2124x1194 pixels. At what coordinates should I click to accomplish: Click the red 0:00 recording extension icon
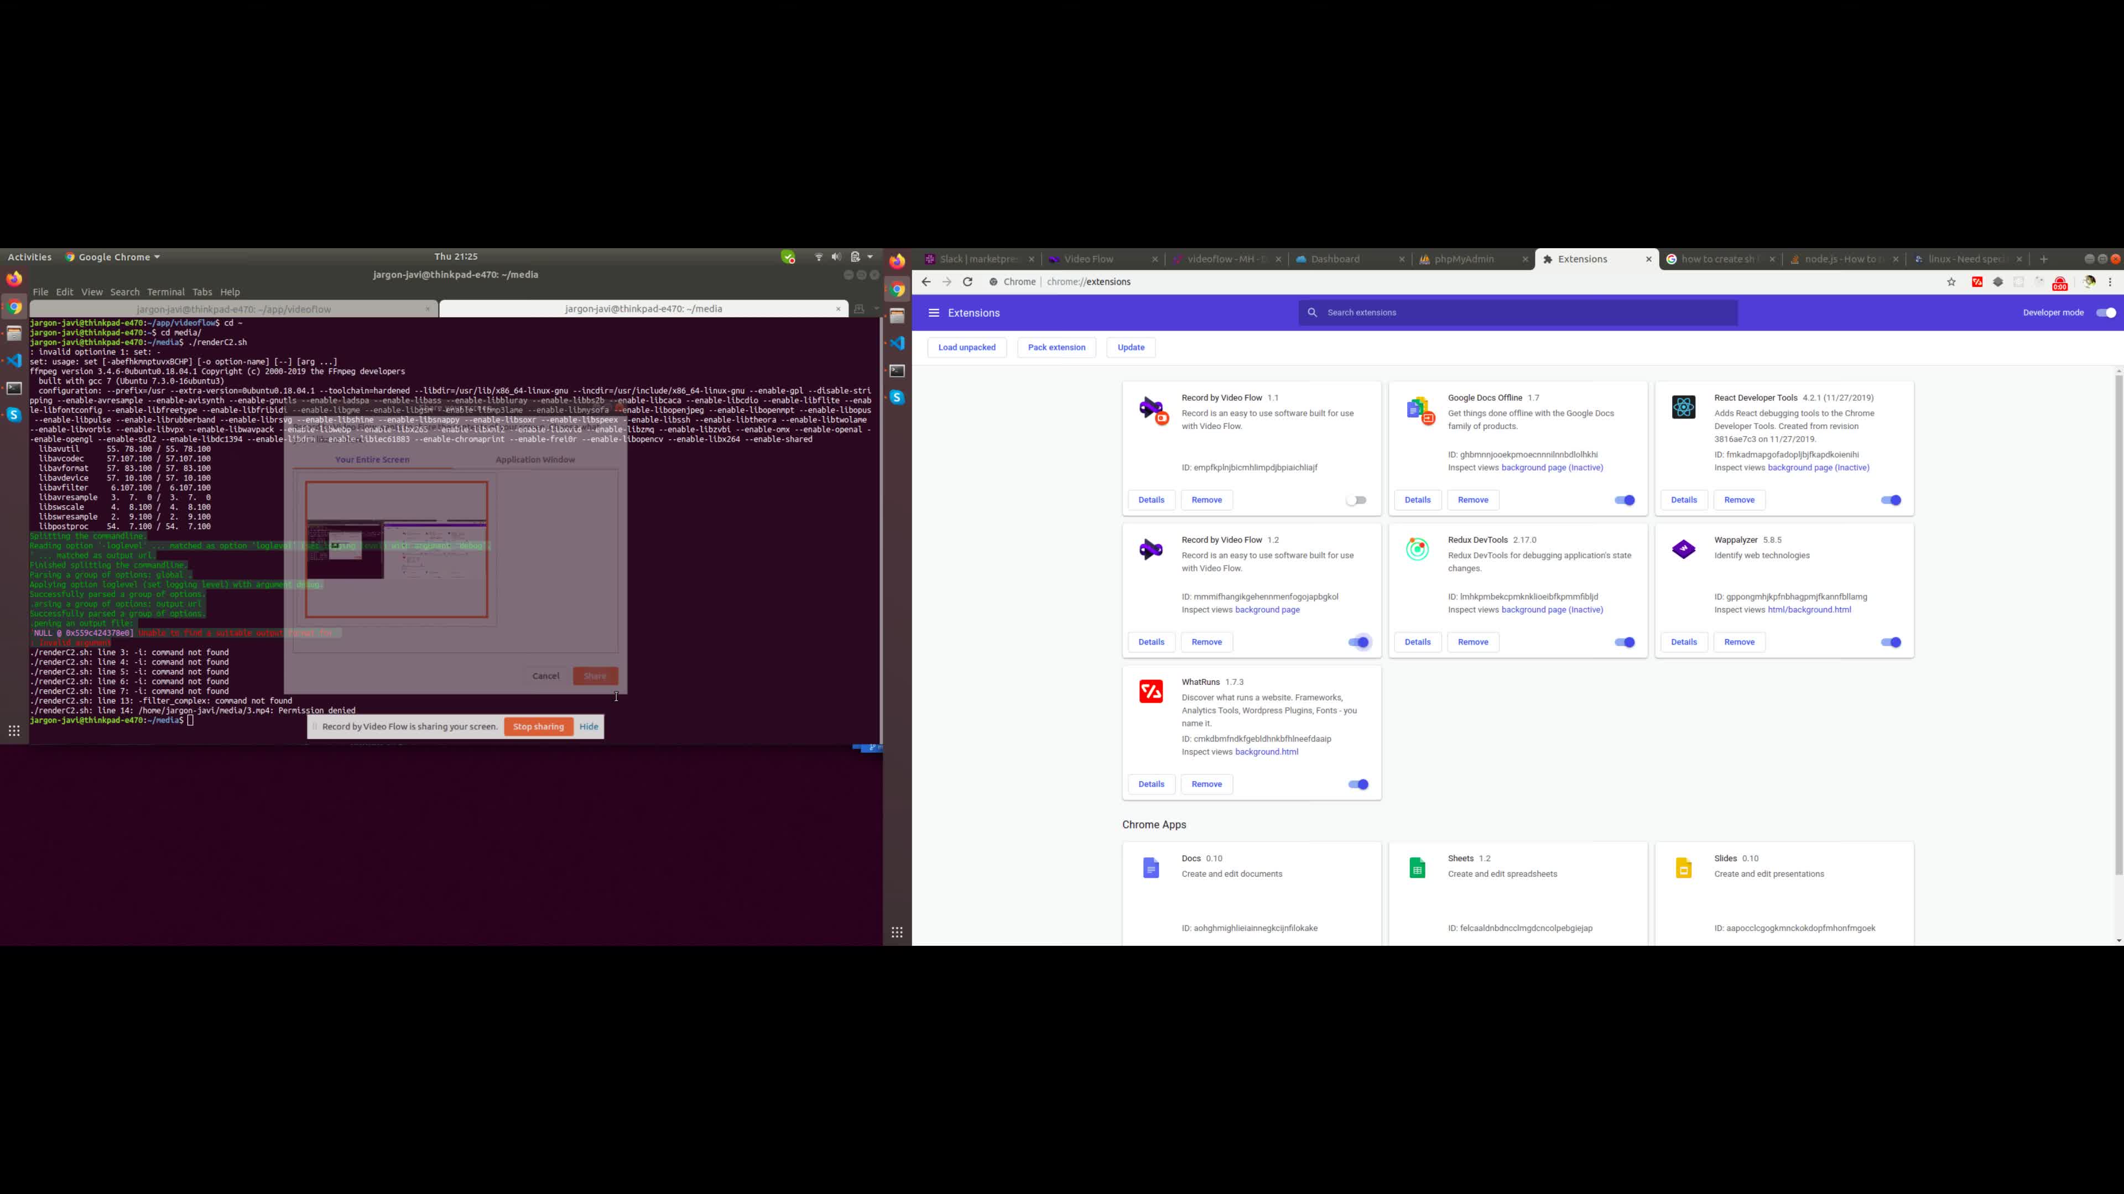click(2060, 284)
